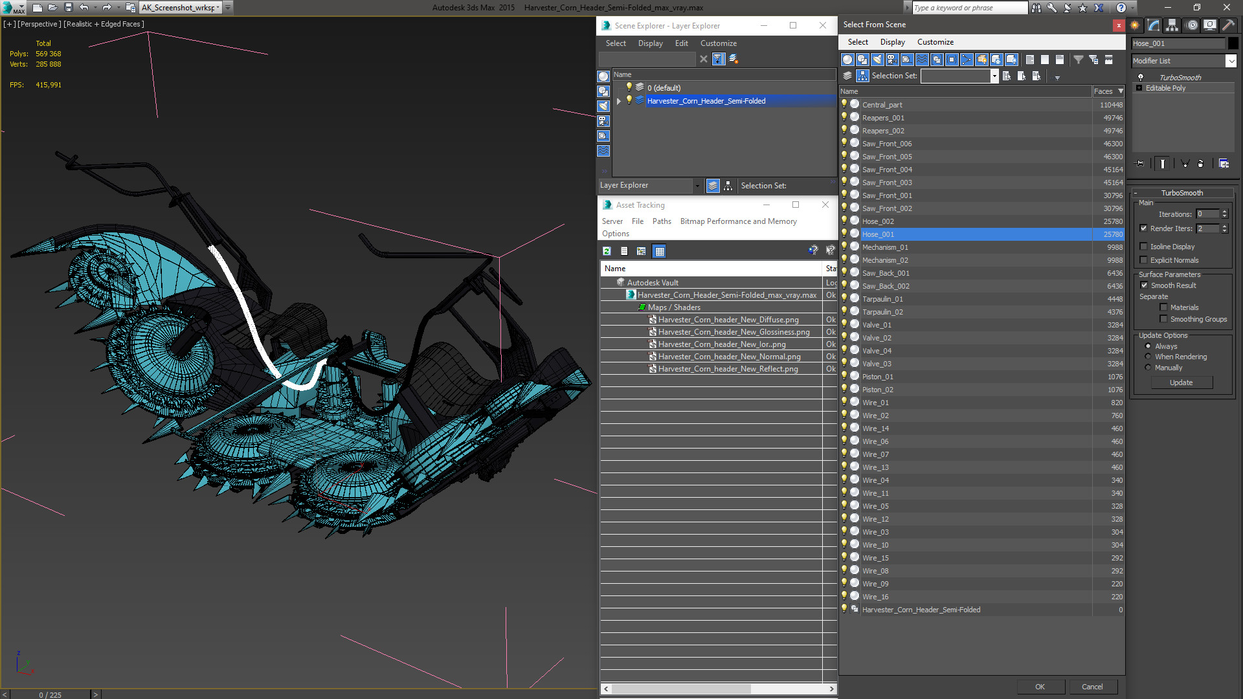
Task: Select Manually update radio option
Action: coord(1148,368)
